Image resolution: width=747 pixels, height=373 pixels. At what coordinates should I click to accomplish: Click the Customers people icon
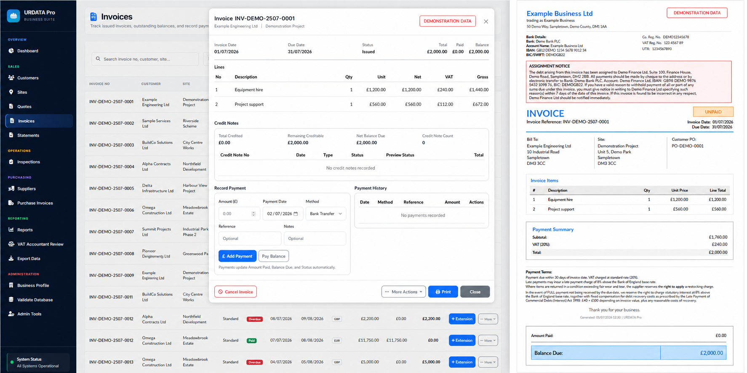(x=11, y=78)
